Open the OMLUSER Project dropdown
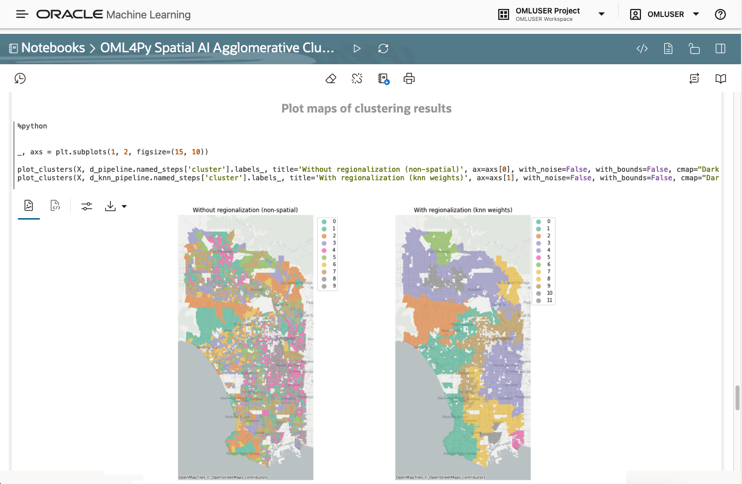 pyautogui.click(x=601, y=14)
